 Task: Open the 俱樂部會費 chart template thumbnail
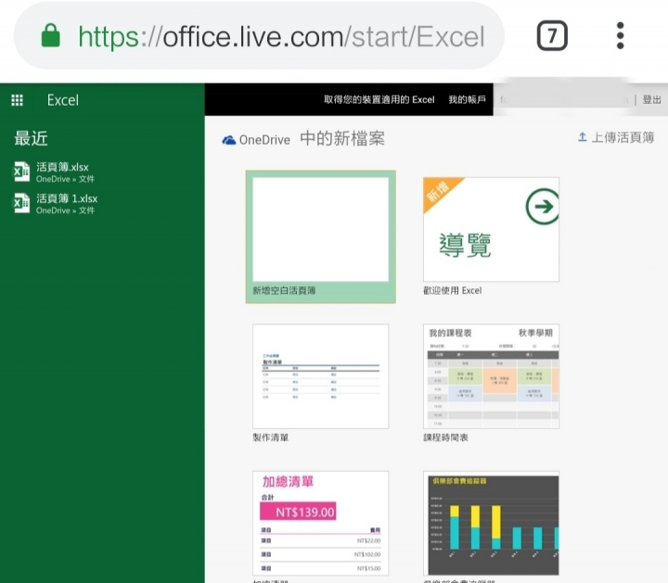(491, 524)
